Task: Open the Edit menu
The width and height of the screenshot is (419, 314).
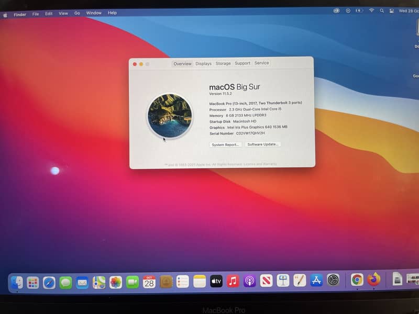Action: tap(49, 14)
